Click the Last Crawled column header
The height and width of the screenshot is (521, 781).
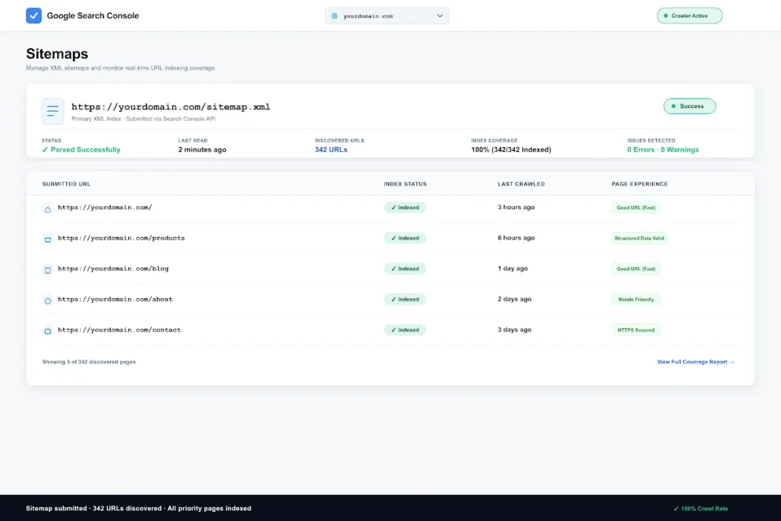coord(521,184)
